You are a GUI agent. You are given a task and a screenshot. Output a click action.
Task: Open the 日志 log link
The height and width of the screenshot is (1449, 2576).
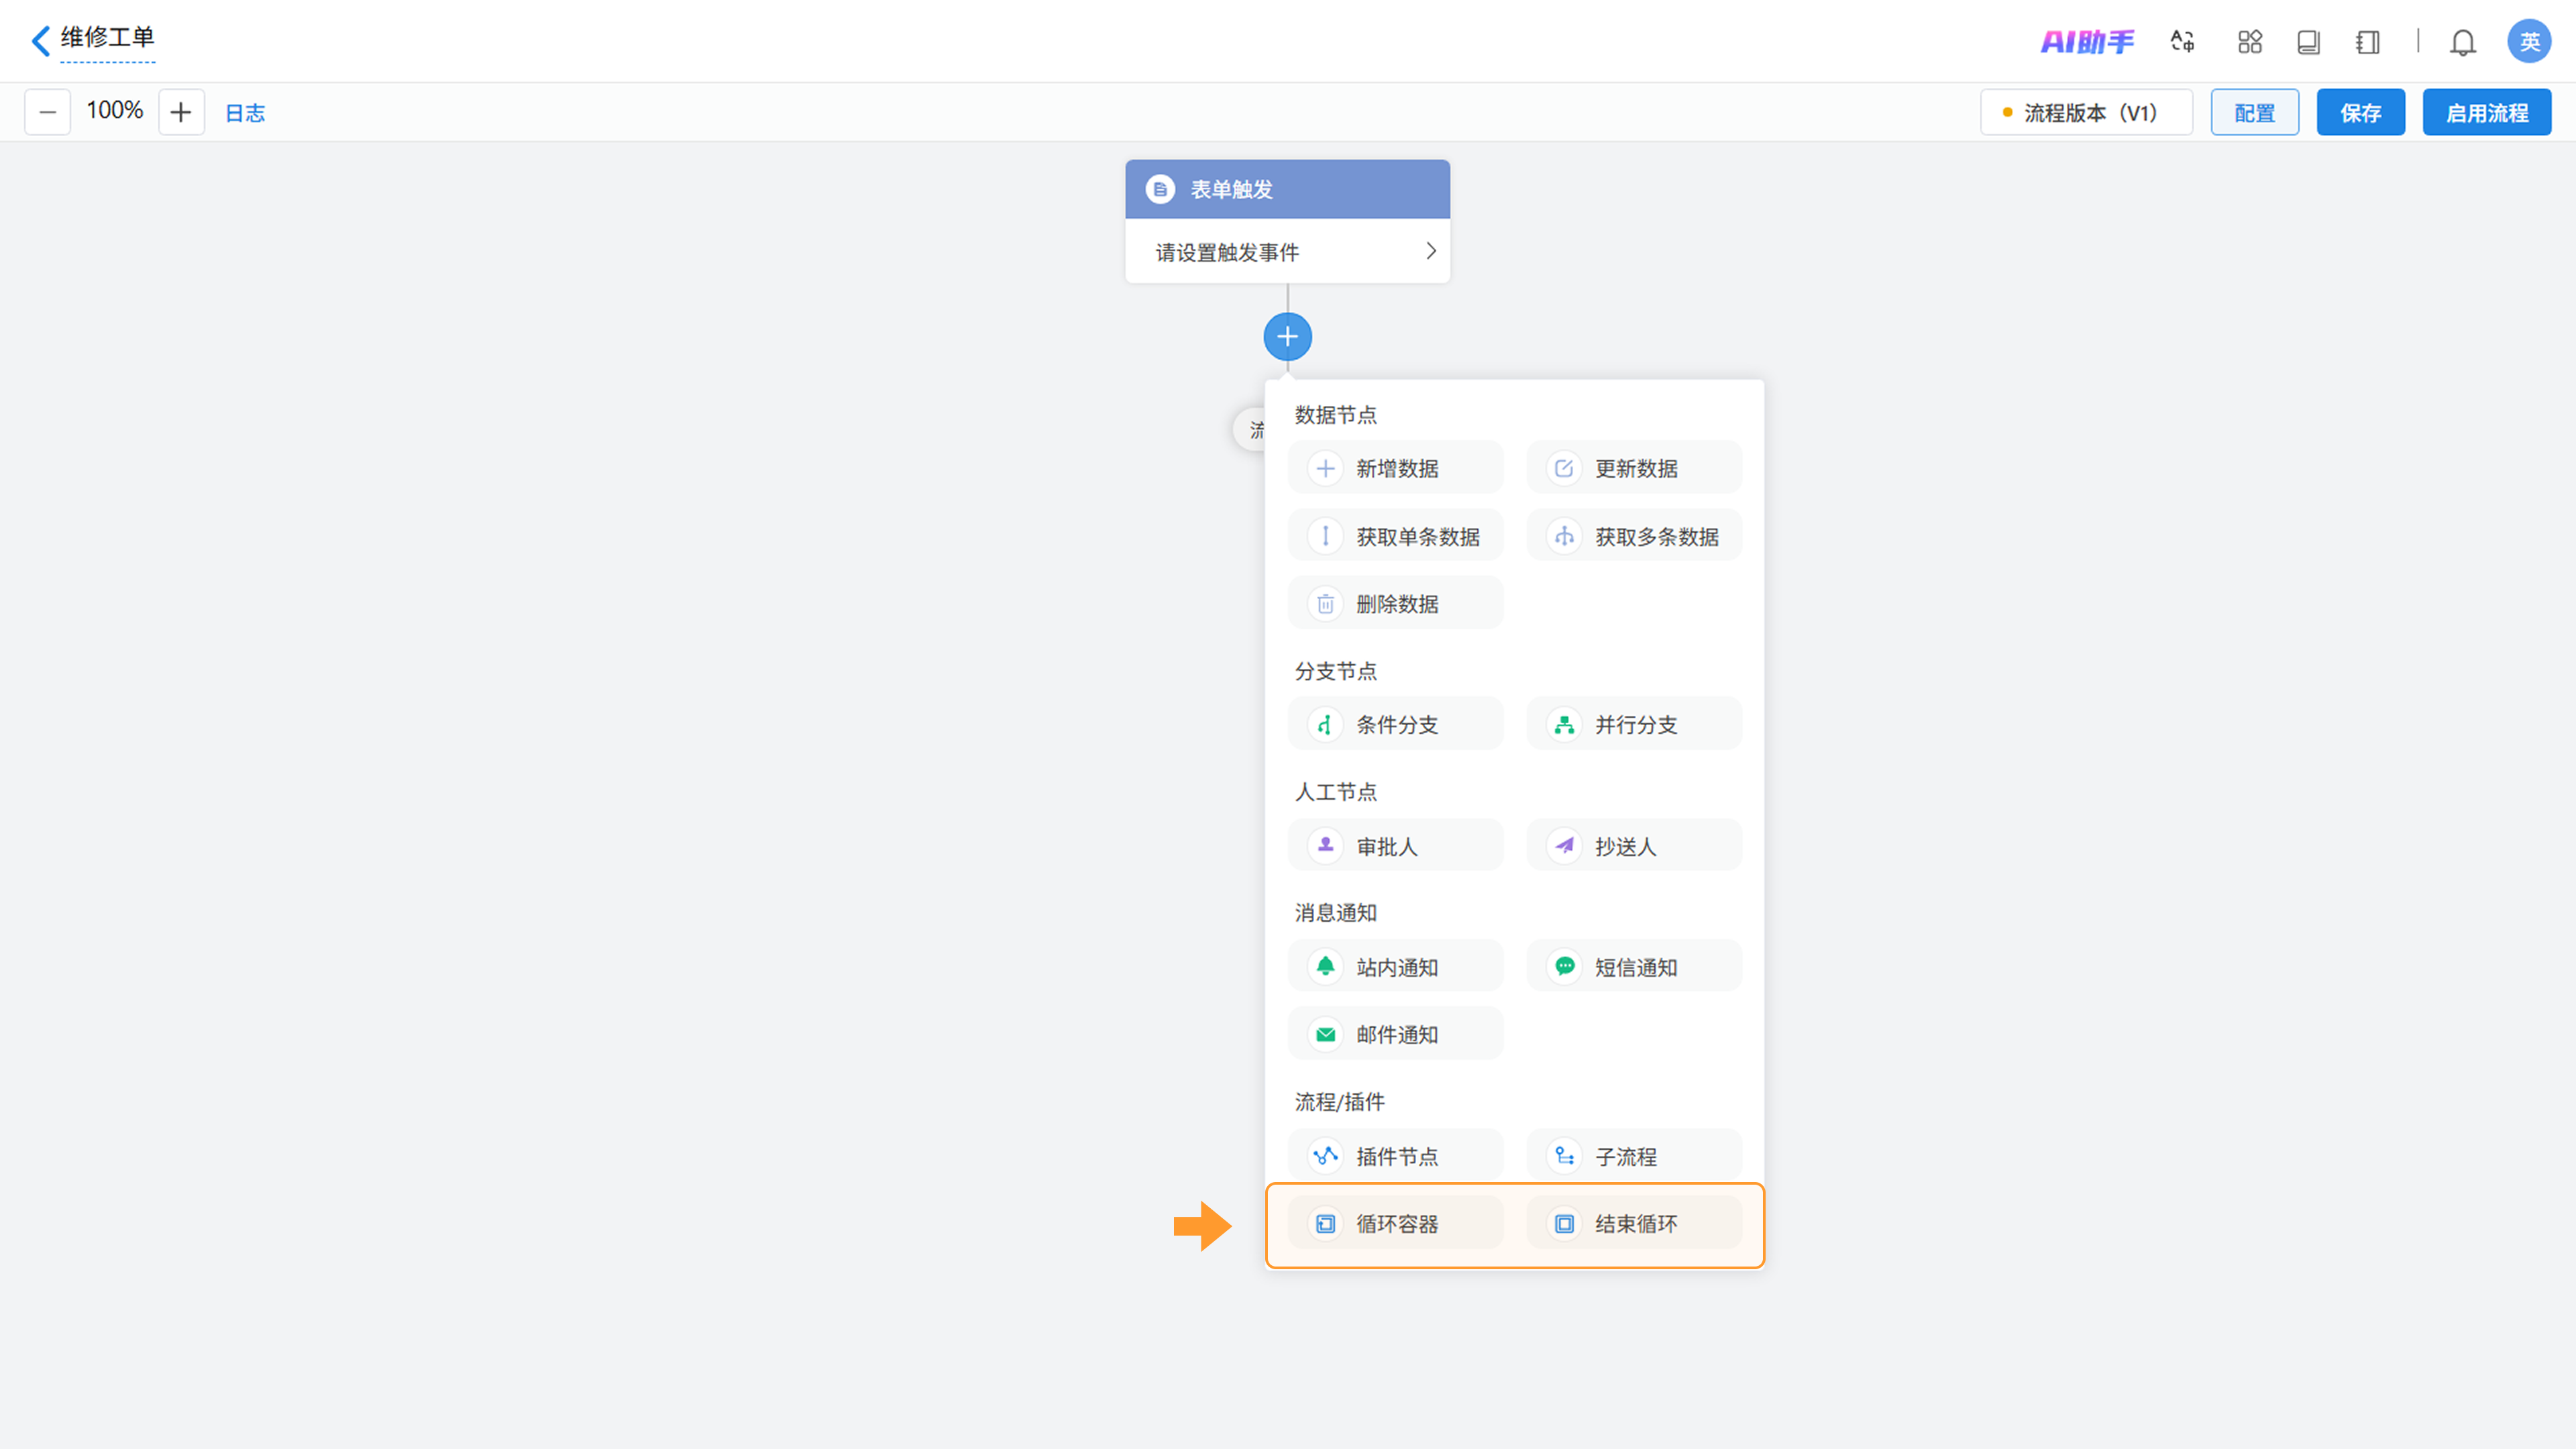pos(245,113)
